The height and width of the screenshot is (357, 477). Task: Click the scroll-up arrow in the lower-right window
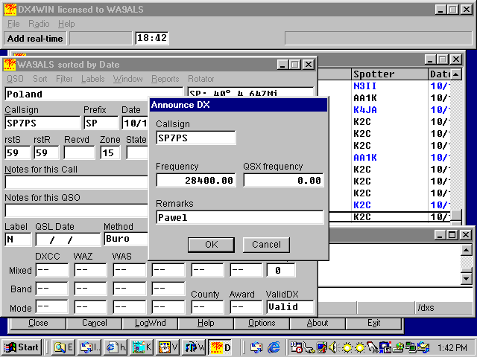[467, 250]
